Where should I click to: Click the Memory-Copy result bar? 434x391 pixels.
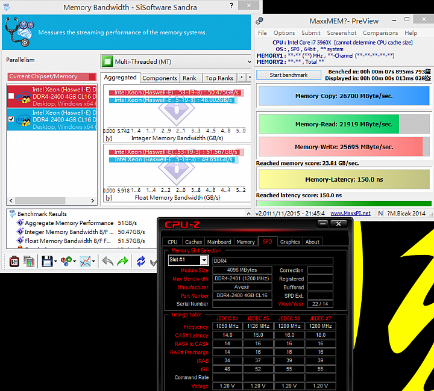click(344, 96)
